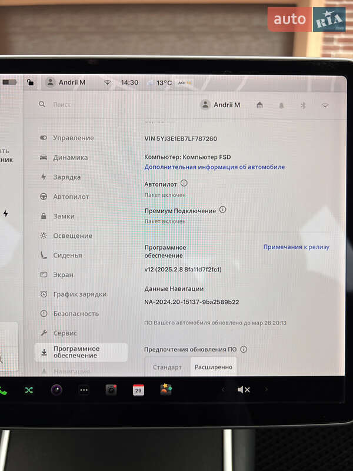
Task: Tap the 14:30 clock
Action: (x=129, y=82)
